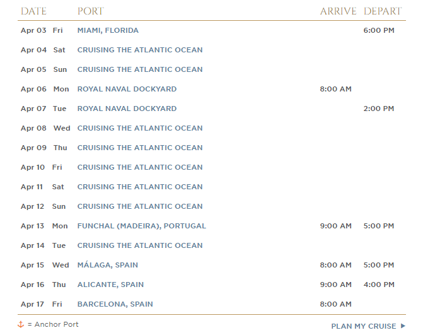Screen dimensions: 423x335
Task: Open the Alicante, Spain port link
Action: click(110, 285)
